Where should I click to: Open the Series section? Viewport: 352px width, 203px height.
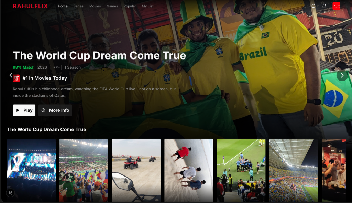click(x=78, y=6)
